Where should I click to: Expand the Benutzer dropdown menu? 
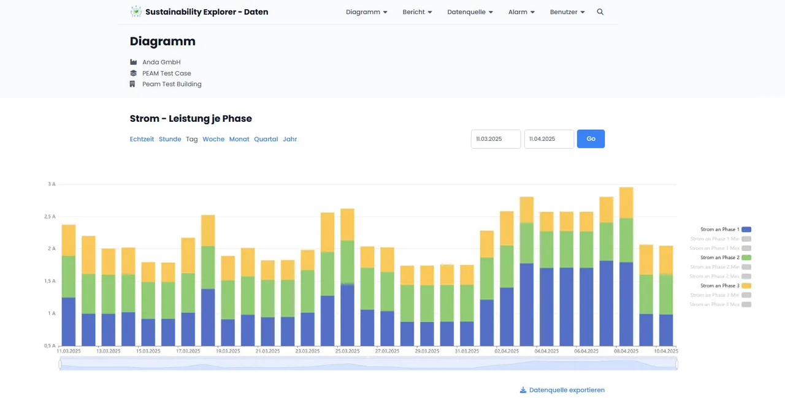(x=567, y=12)
